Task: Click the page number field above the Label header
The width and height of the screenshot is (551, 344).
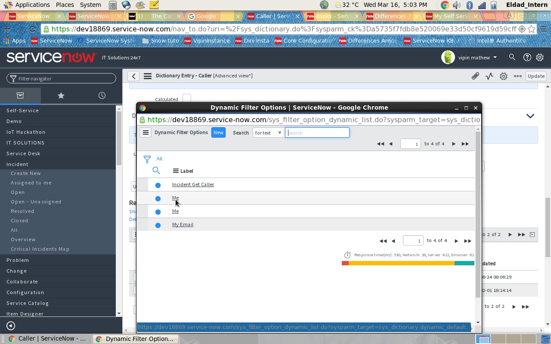Action: [x=411, y=144]
